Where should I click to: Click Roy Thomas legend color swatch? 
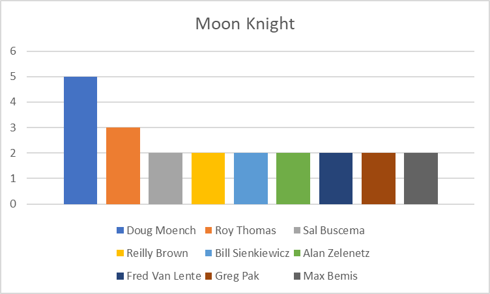click(x=209, y=230)
